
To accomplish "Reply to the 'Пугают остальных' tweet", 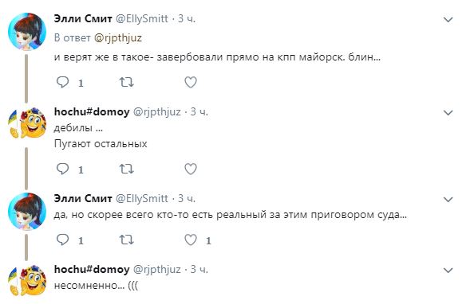I will click(x=63, y=169).
